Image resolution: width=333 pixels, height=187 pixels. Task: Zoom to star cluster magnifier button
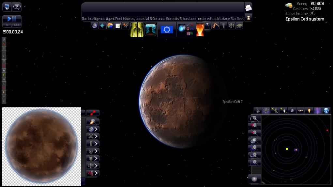point(254,155)
